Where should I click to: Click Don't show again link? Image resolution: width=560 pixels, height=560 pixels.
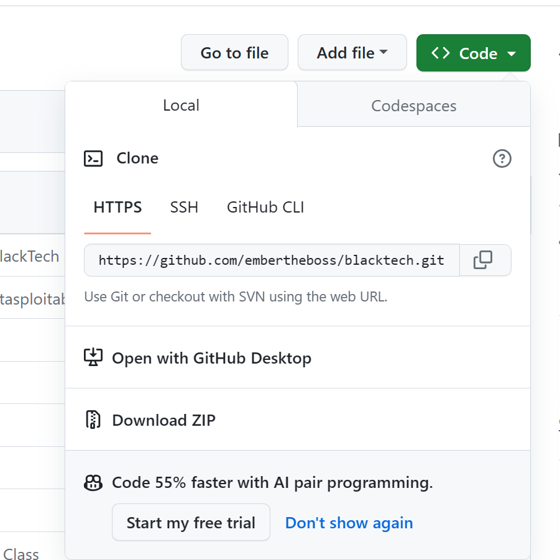point(349,523)
